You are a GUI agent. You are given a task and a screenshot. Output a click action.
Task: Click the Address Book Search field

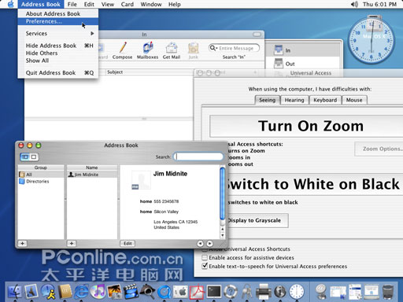(198, 157)
